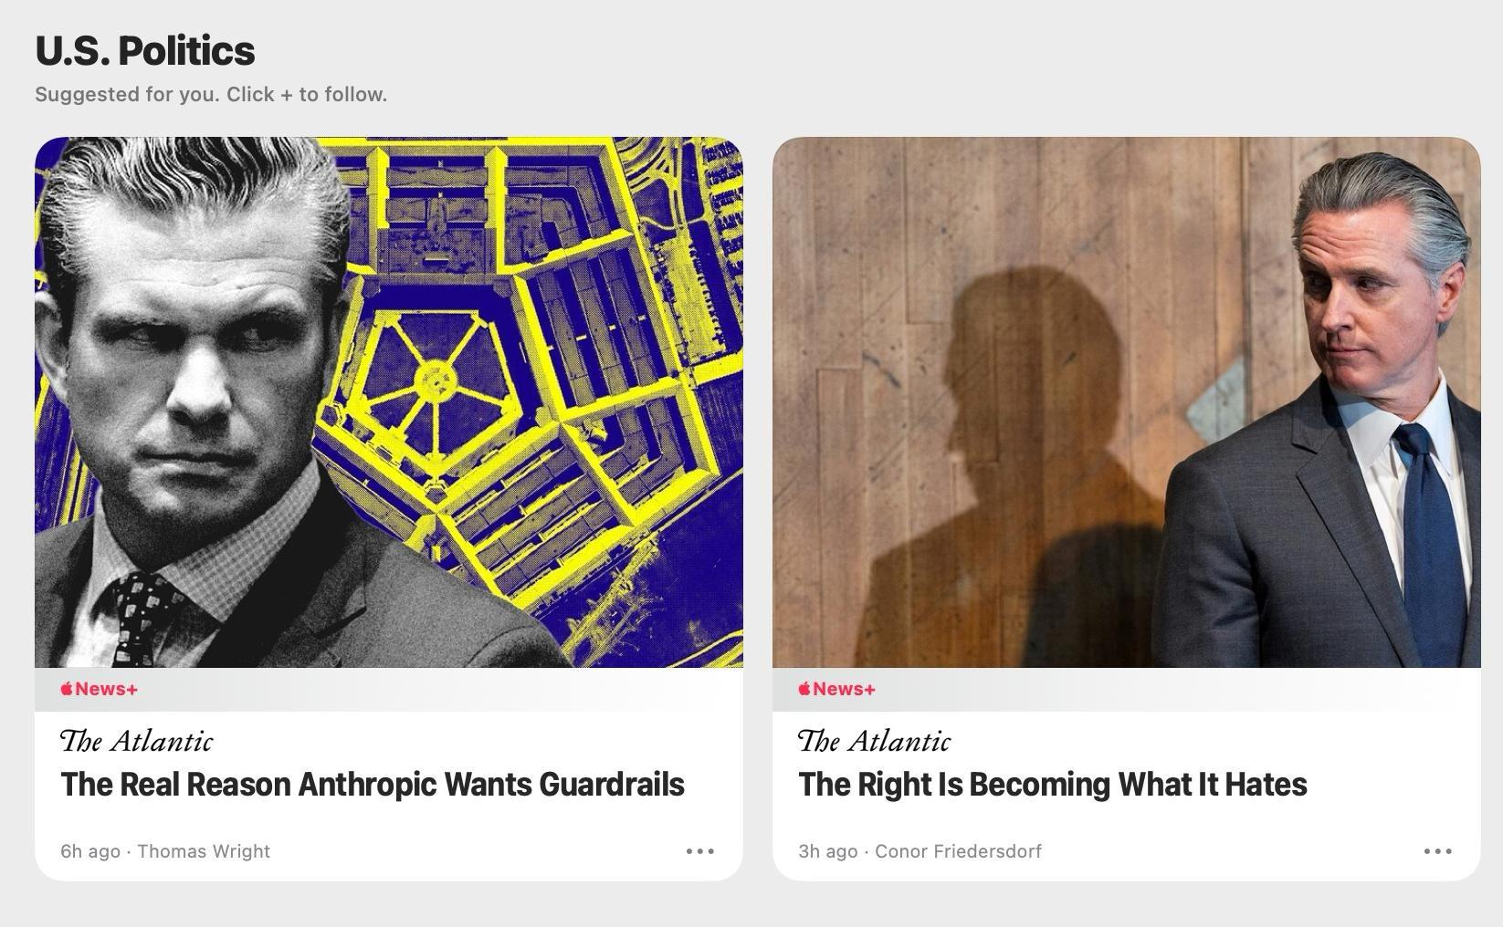Click the "6h ago" timestamp
This screenshot has width=1503, height=927.
tap(90, 851)
